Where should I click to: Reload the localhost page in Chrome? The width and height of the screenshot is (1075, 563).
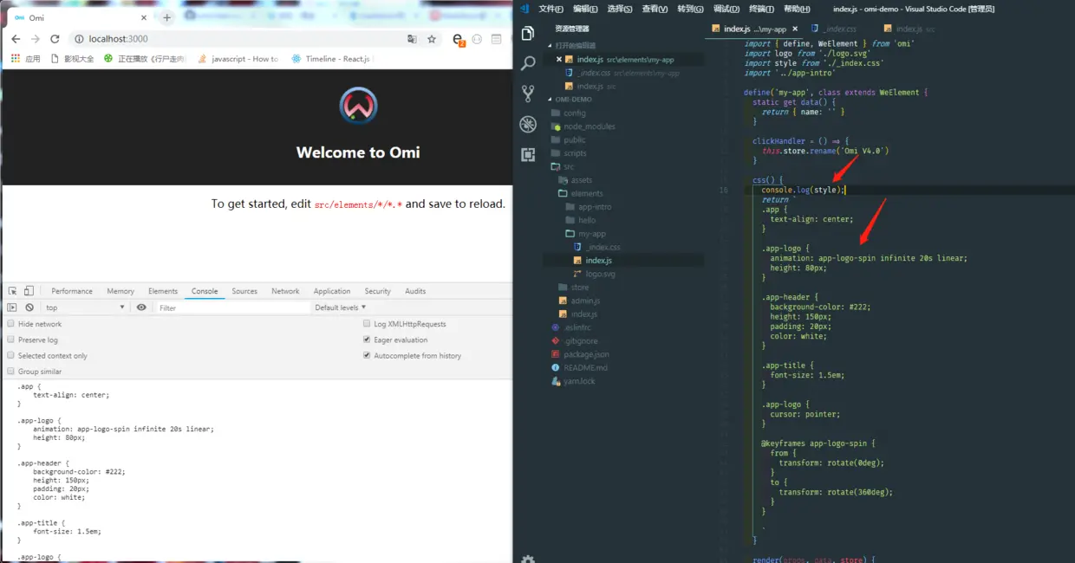(x=55, y=39)
